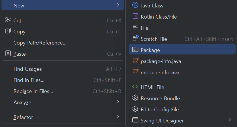Click the Alt+F7 shortcut text
The height and width of the screenshot is (127, 237).
tap(114, 69)
